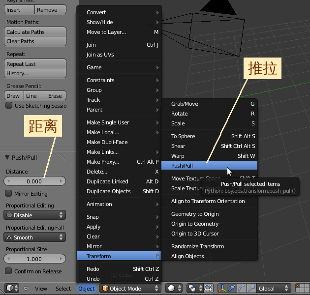Click the Remove keyframe button
The image size is (310, 295).
50,9
